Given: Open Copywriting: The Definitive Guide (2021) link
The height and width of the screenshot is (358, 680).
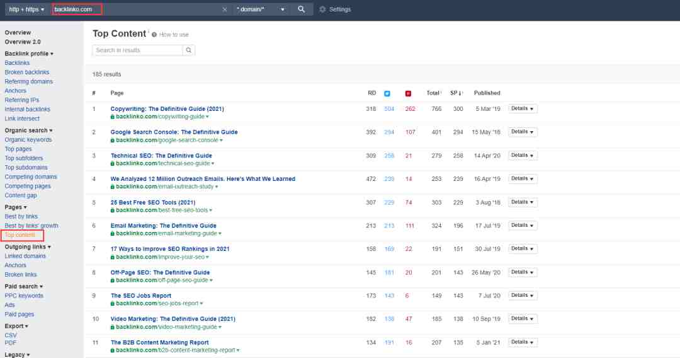Looking at the screenshot, I should (167, 109).
